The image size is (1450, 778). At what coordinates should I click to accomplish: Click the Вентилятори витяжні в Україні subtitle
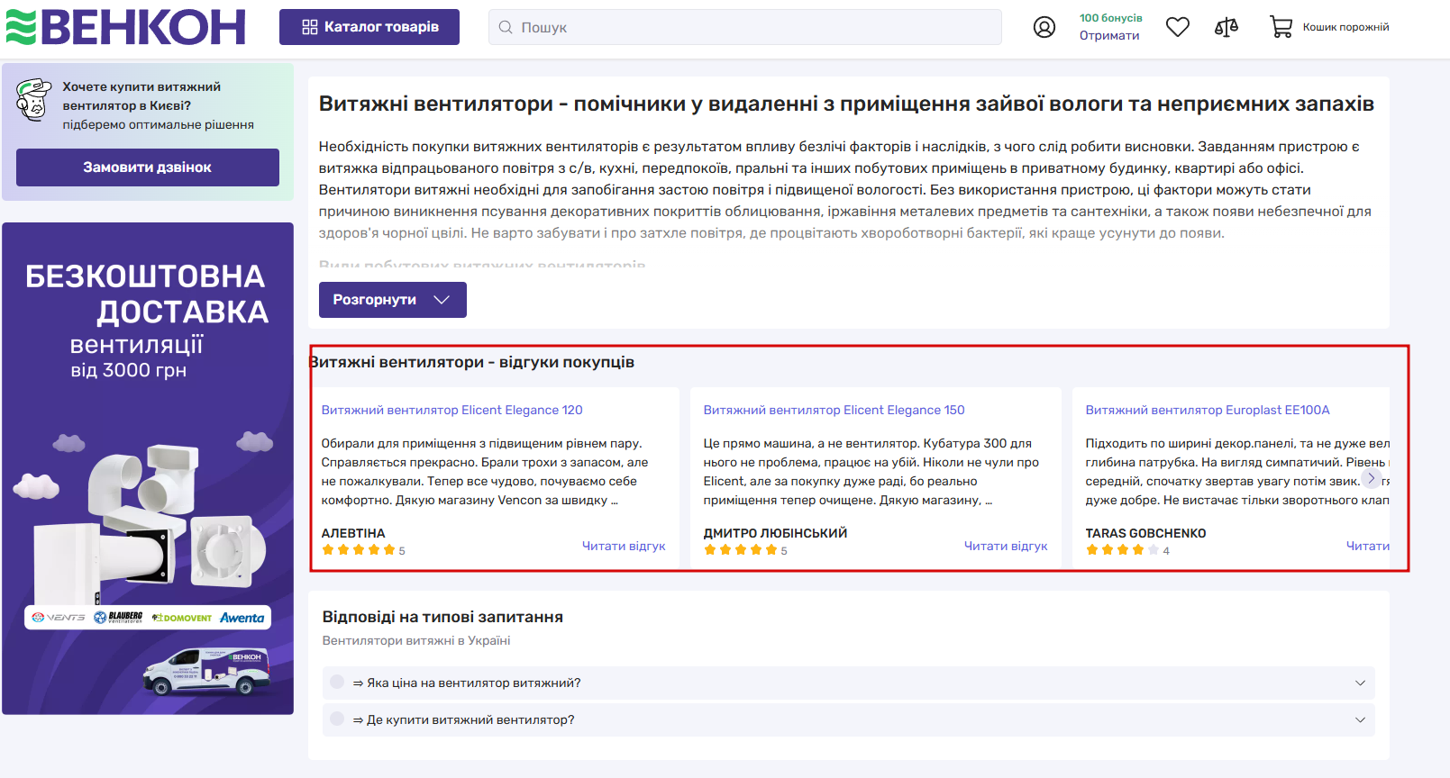pos(416,640)
